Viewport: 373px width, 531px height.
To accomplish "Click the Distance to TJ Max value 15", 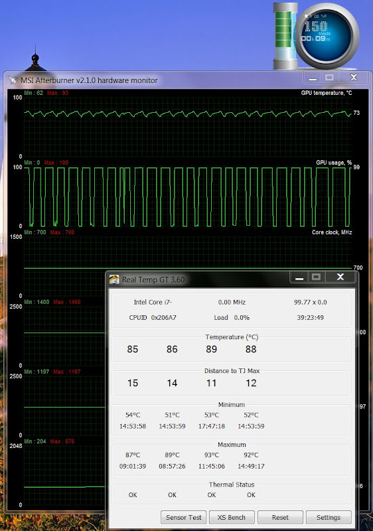I will coord(132,383).
